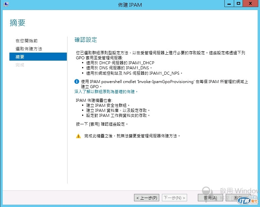
Task: Minimize the 佈建 IPAM window
Action: (x=229, y=3)
